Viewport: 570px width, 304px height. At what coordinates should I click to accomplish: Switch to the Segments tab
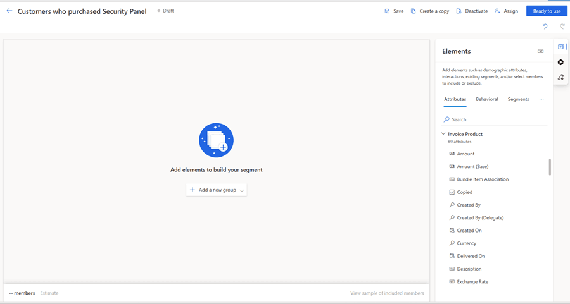click(518, 99)
